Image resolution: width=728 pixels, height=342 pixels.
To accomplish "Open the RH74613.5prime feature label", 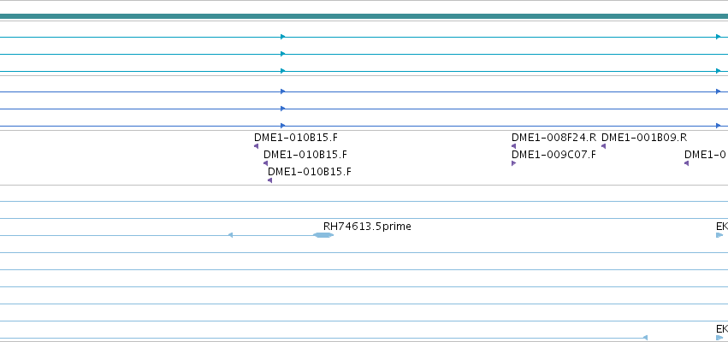I will coord(367,227).
